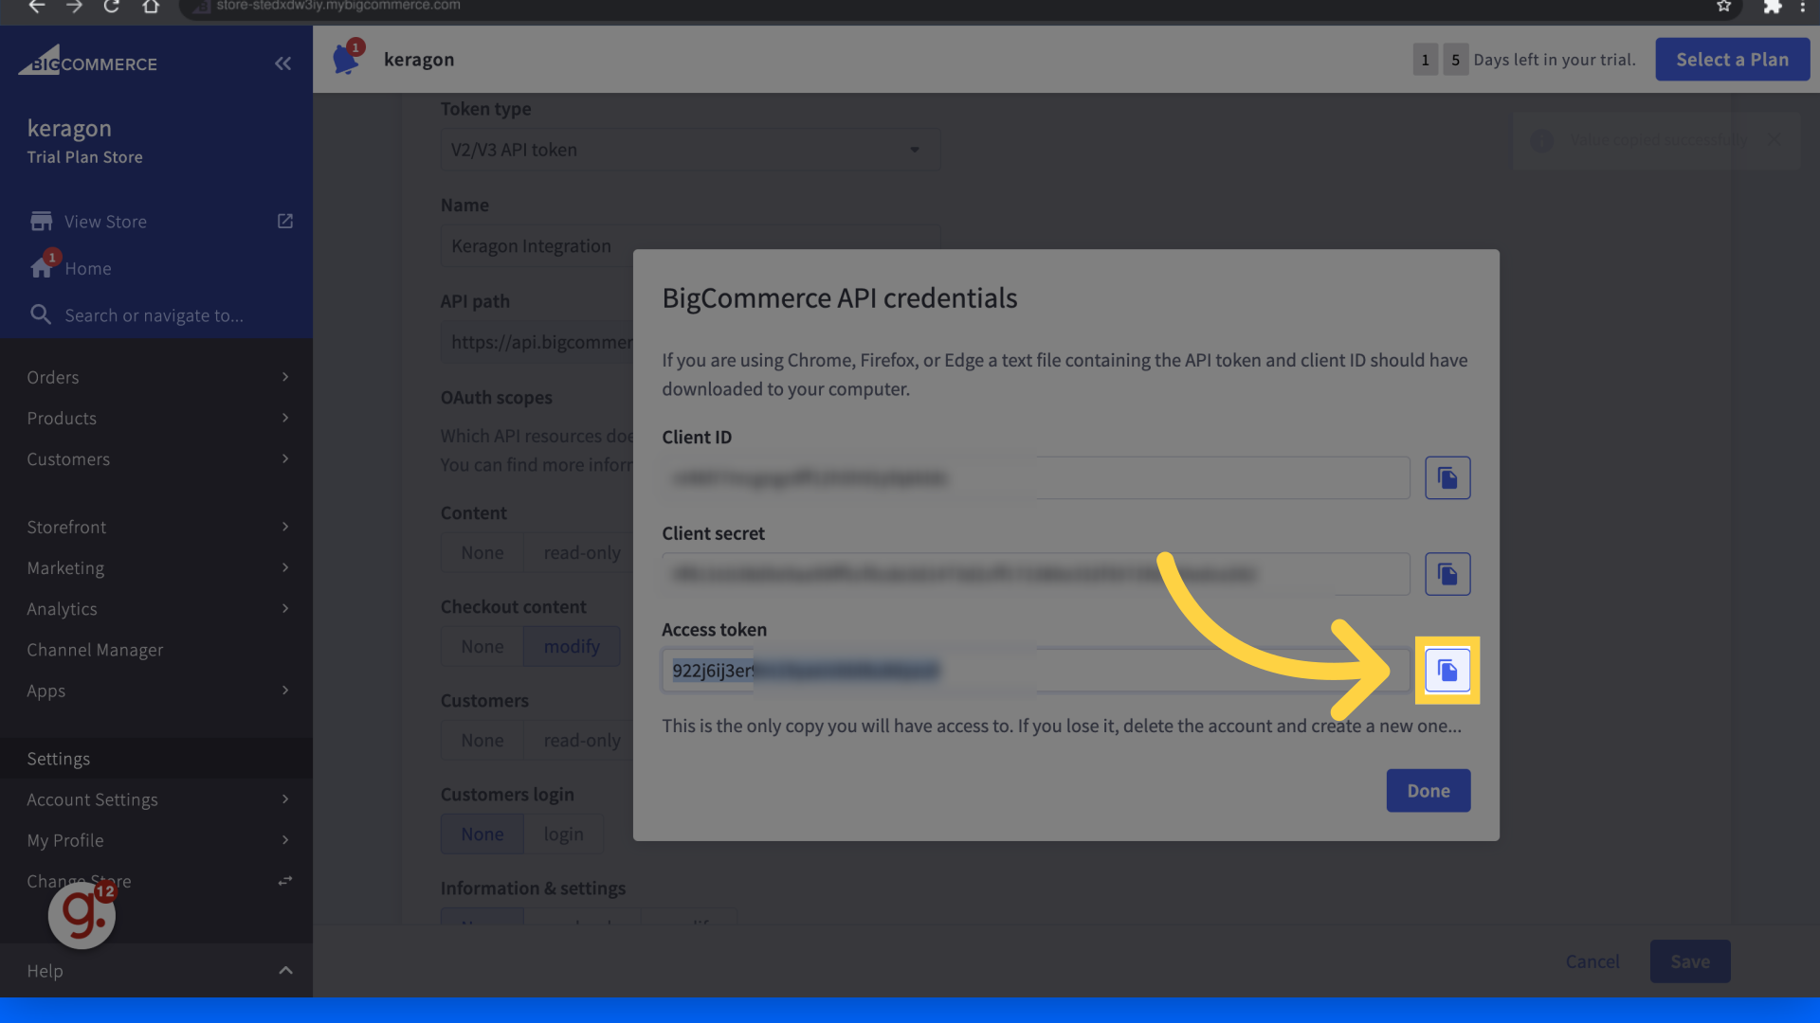Image resolution: width=1820 pixels, height=1023 pixels.
Task: Enable login for Customers login scope
Action: pos(564,834)
